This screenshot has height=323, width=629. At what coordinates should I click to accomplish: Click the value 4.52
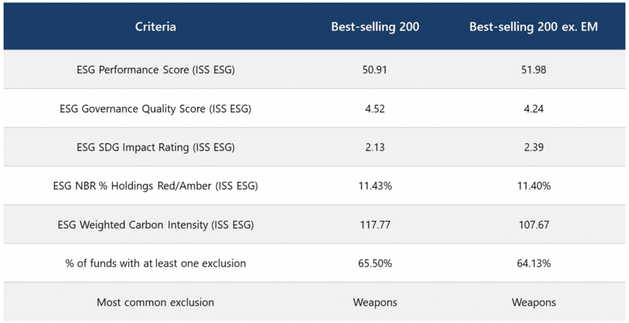pyautogui.click(x=375, y=109)
